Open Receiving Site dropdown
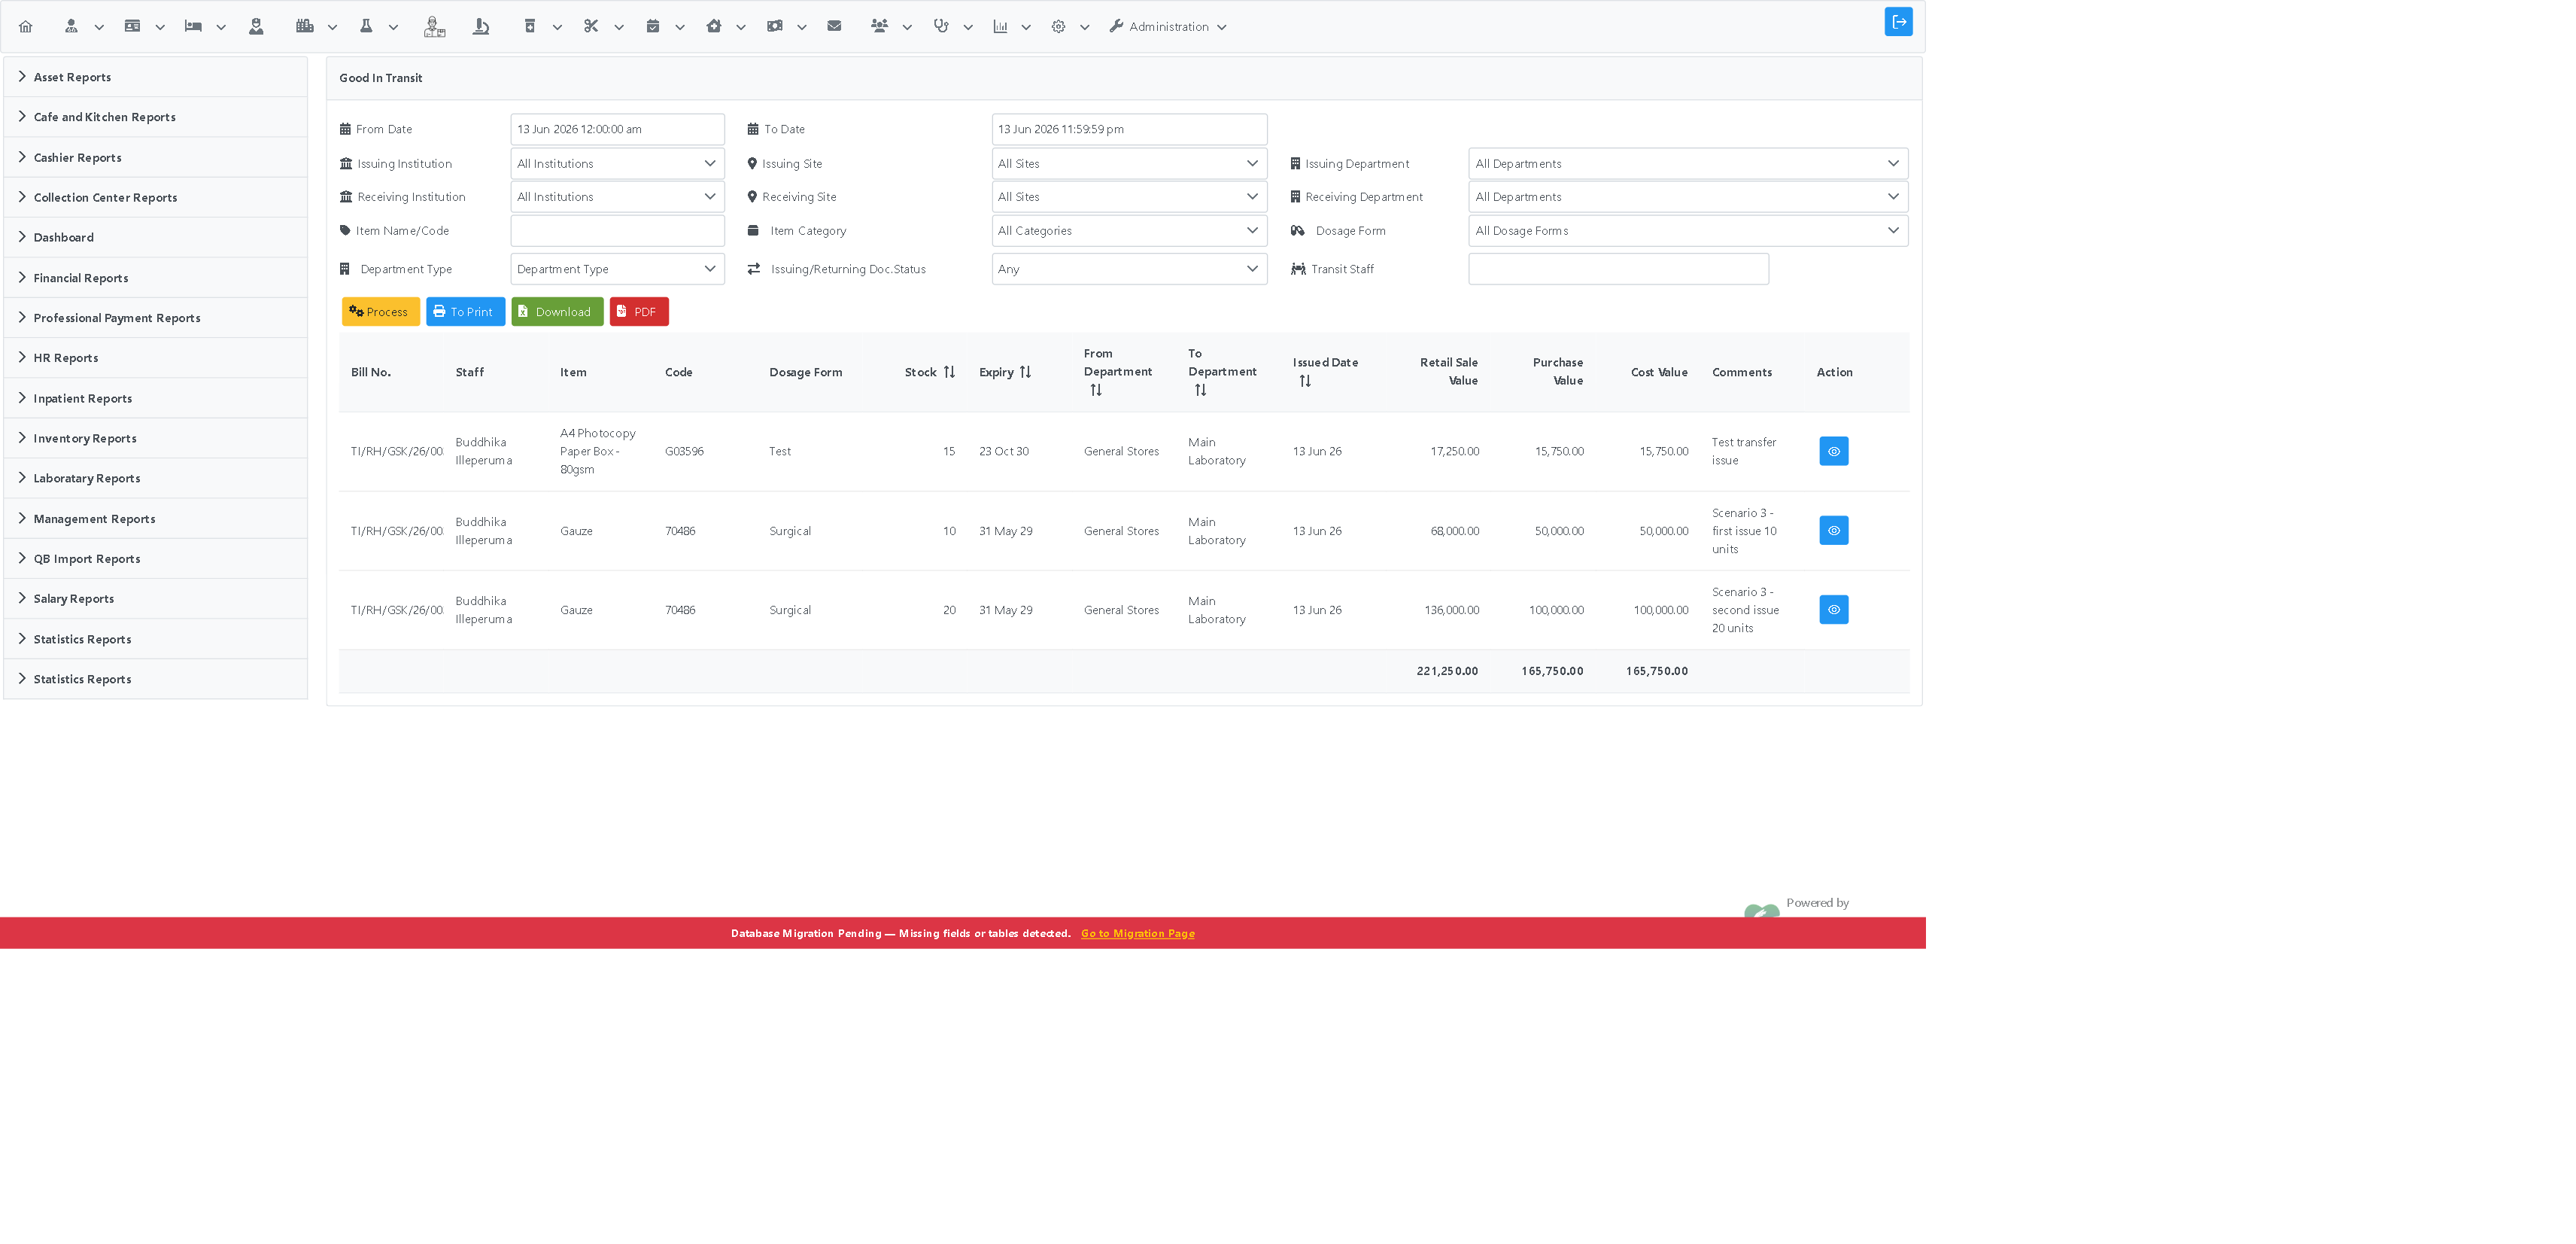 [x=1129, y=197]
